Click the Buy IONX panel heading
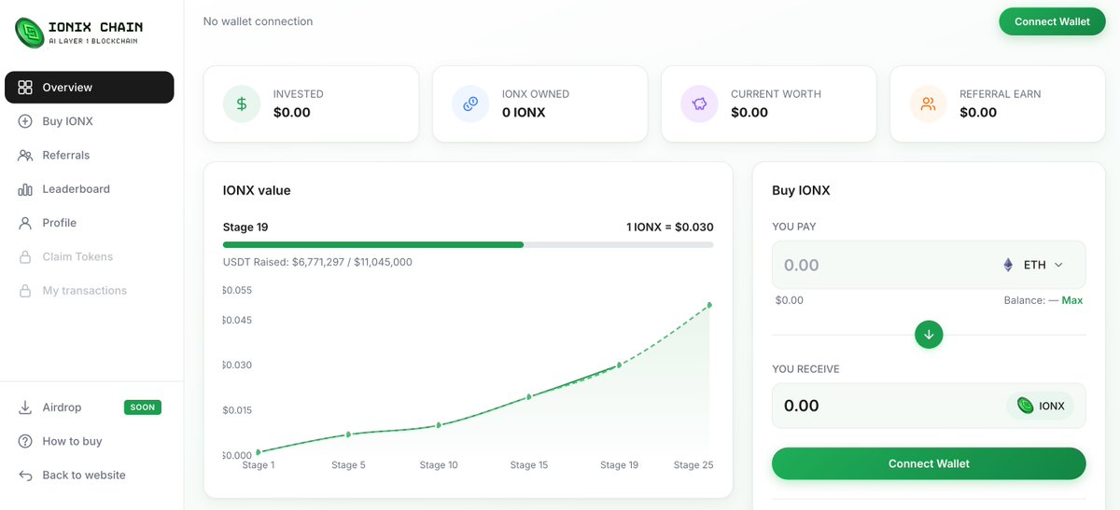 801,190
